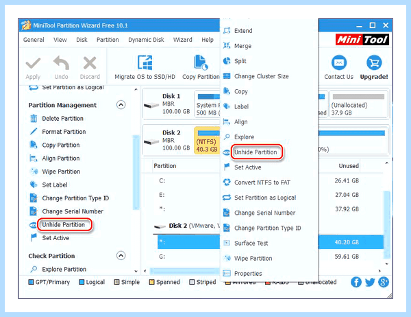The image size is (411, 317).
Task: Click the MiniTool logo
Action: coord(362,40)
